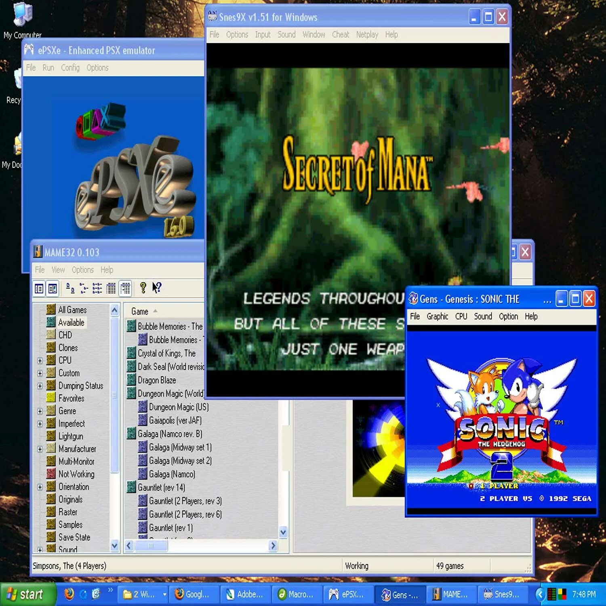This screenshot has width=606, height=606.
Task: Open Snes9X Netplay menu
Action: 367,34
